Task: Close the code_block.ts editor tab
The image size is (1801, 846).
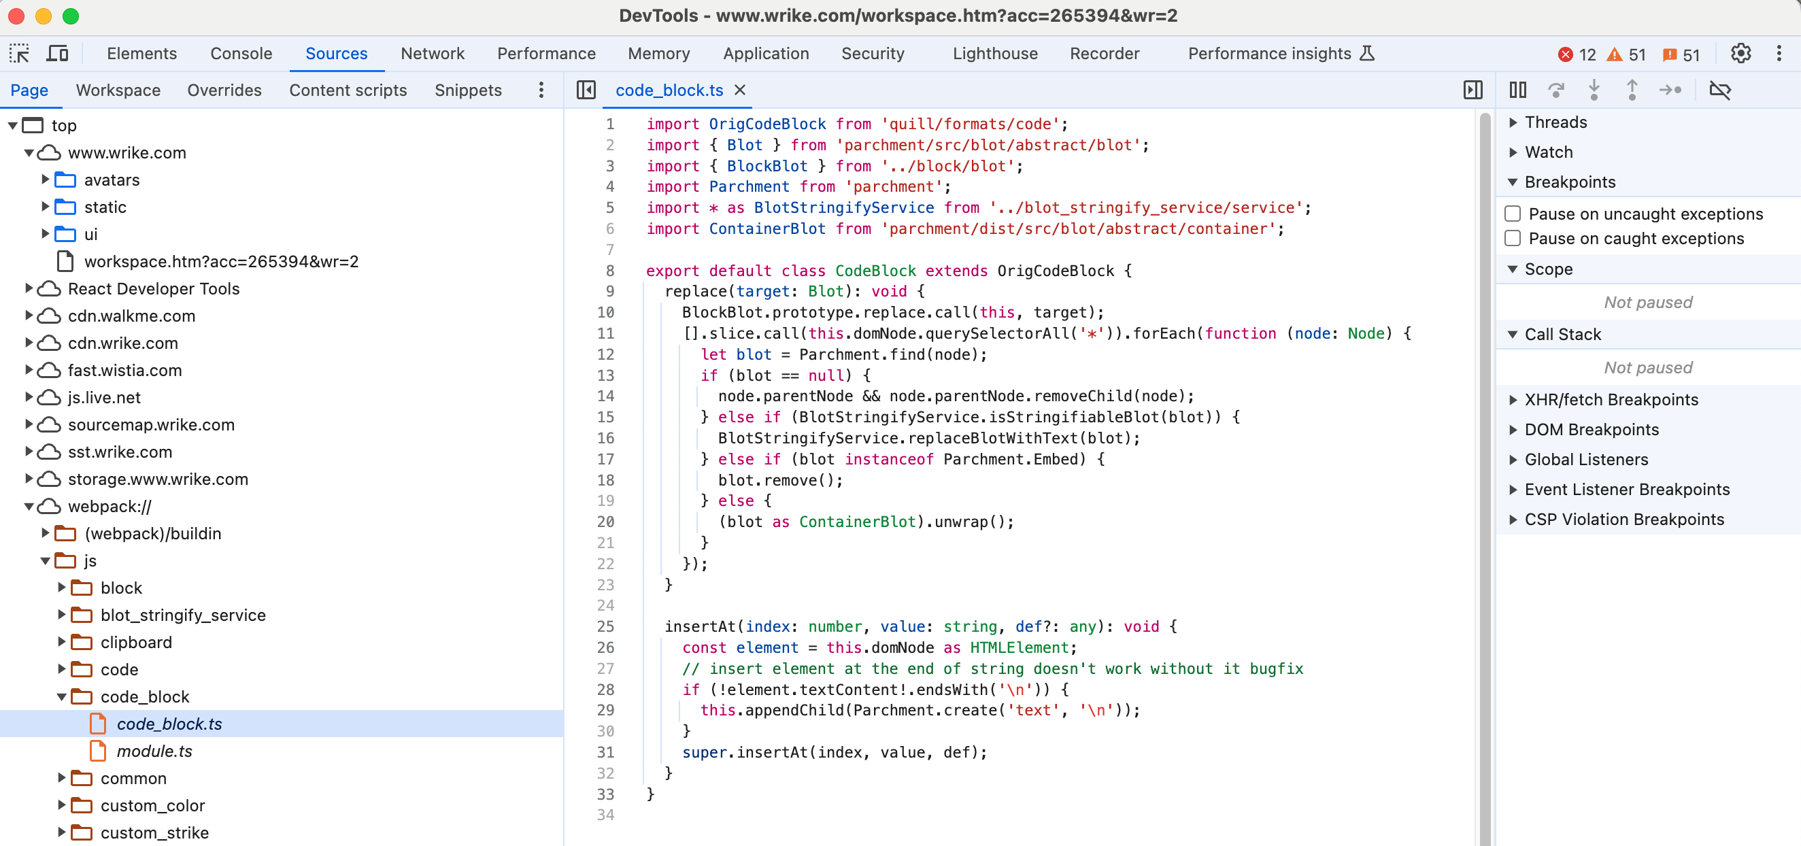Action: 740,90
